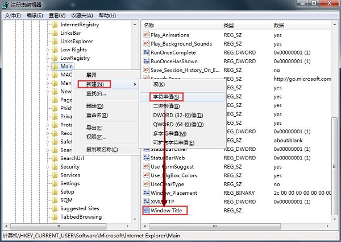This screenshot has width=341, height=242.
Task: Click the Window Title string value icon
Action: click(146, 211)
